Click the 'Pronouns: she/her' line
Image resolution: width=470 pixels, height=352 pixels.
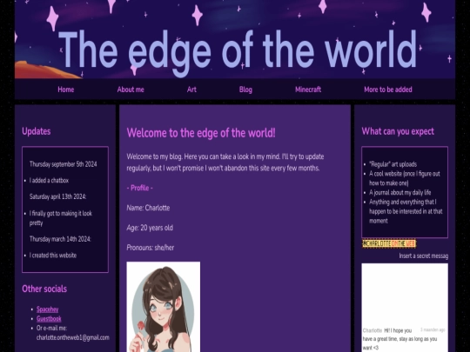[x=151, y=248]
